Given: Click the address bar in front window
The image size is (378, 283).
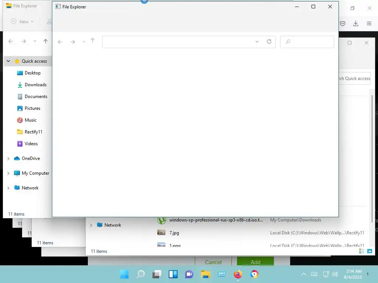Looking at the screenshot, I should [189, 42].
